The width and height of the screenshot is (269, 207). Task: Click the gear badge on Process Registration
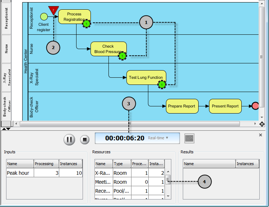coord(86,24)
